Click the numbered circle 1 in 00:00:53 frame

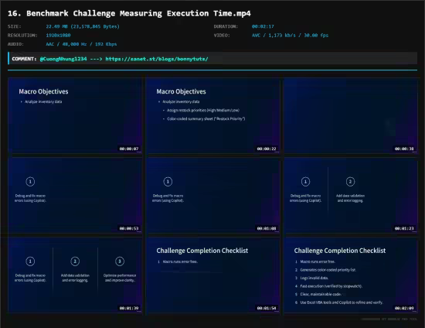[30, 182]
